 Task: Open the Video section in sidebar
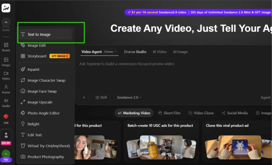click(6, 76)
